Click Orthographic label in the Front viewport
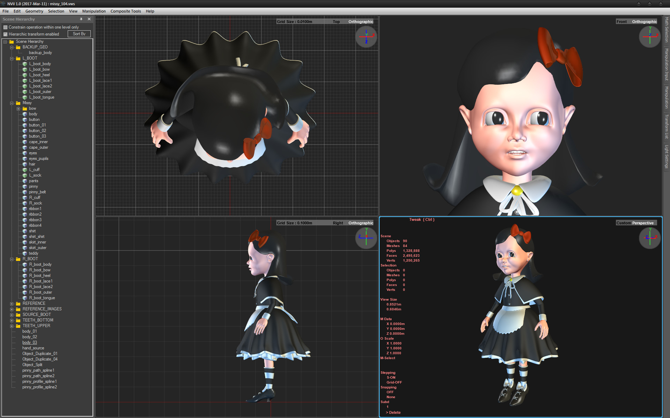 click(x=644, y=21)
